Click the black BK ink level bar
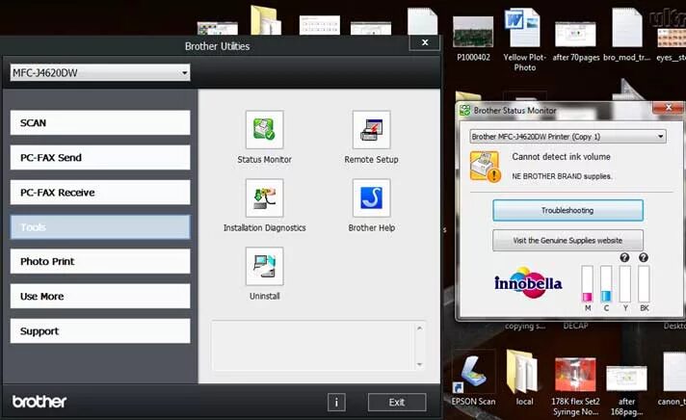 click(644, 283)
